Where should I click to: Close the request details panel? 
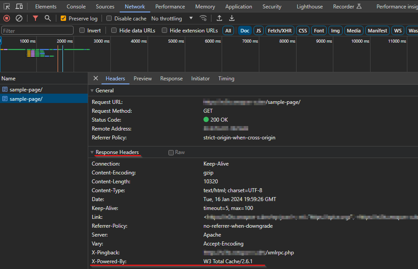pyautogui.click(x=96, y=78)
